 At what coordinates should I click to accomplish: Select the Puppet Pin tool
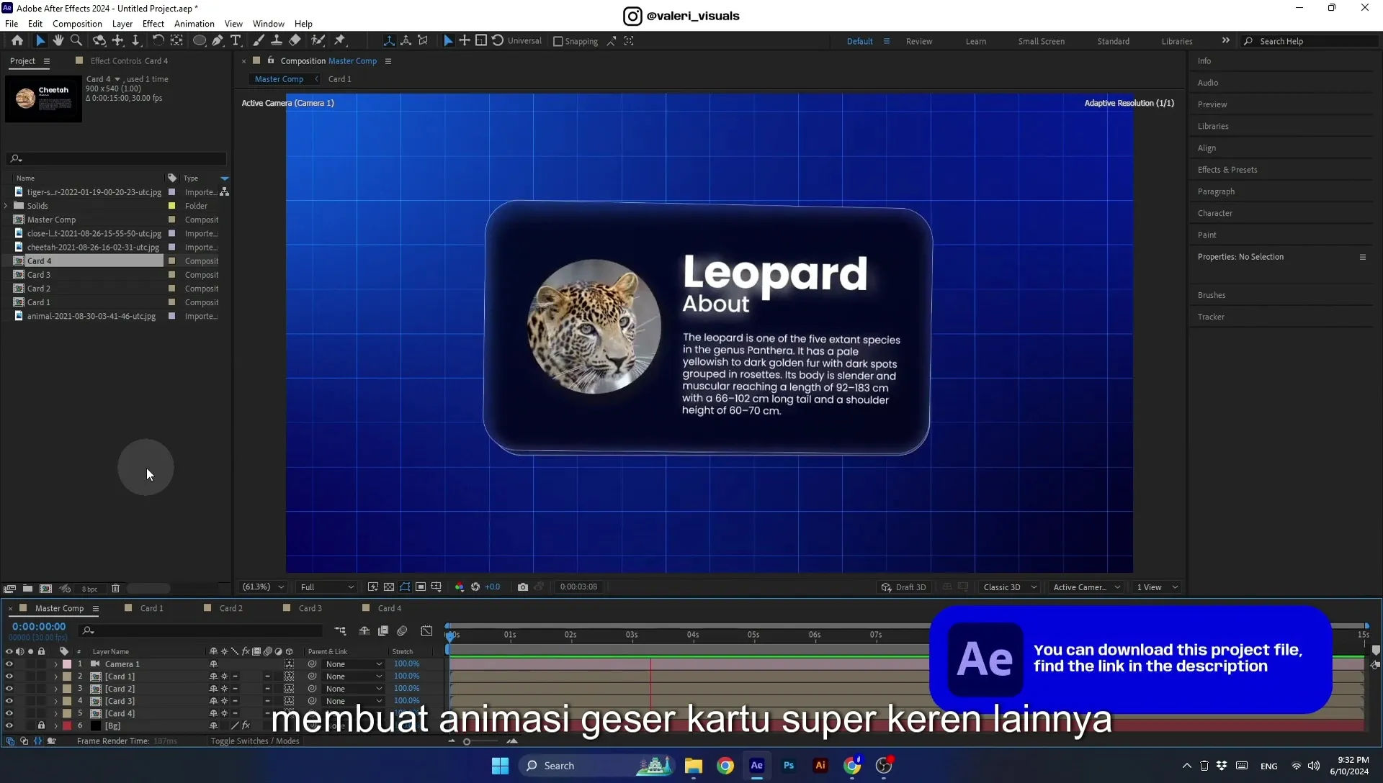click(x=340, y=41)
